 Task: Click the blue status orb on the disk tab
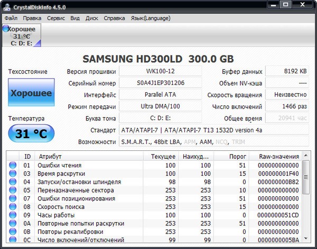pyautogui.click(x=6, y=28)
